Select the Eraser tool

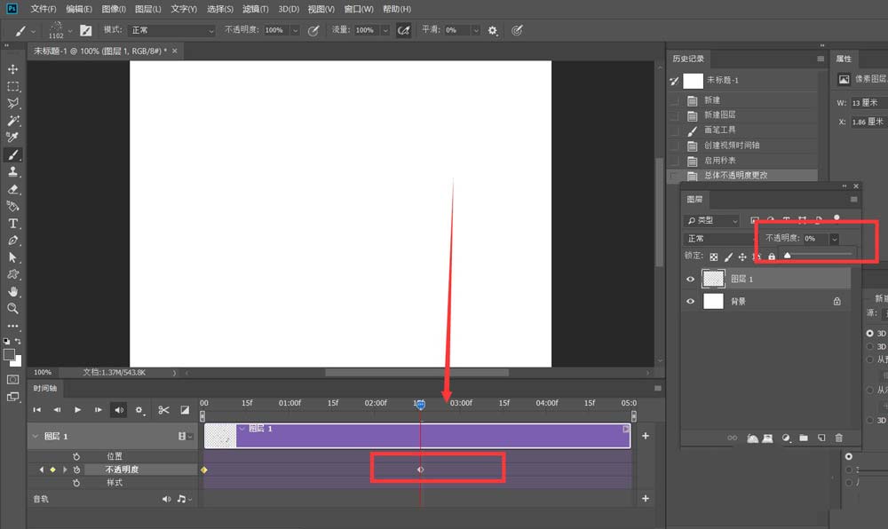12,189
